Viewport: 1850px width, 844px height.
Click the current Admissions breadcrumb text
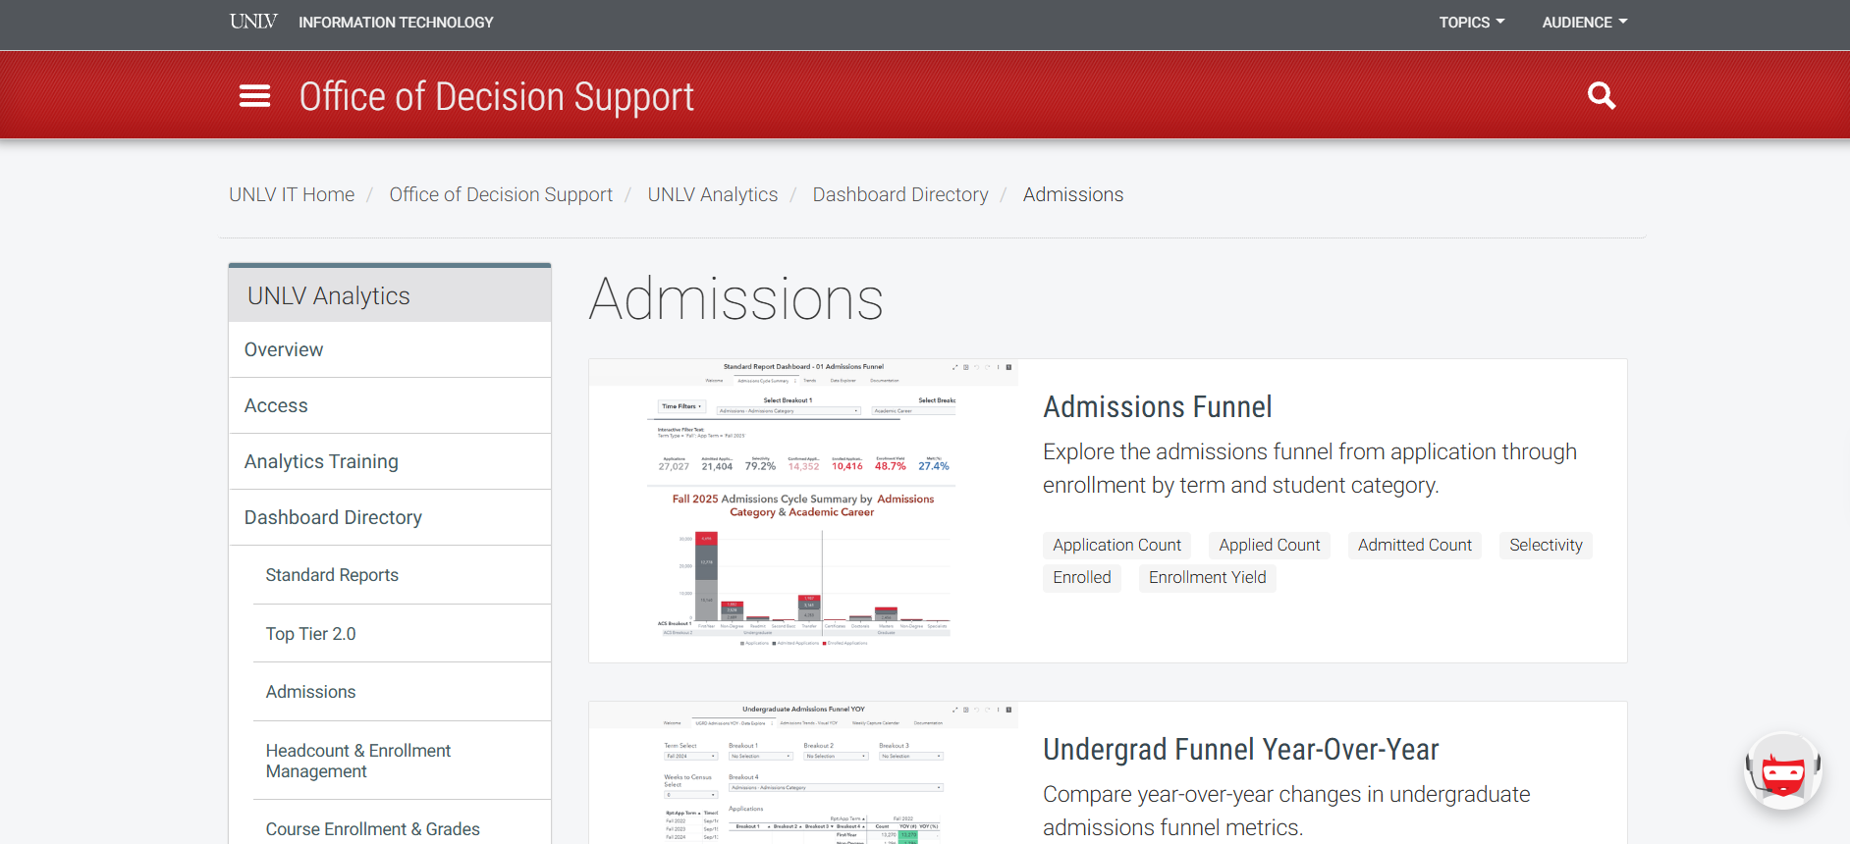pos(1073,194)
